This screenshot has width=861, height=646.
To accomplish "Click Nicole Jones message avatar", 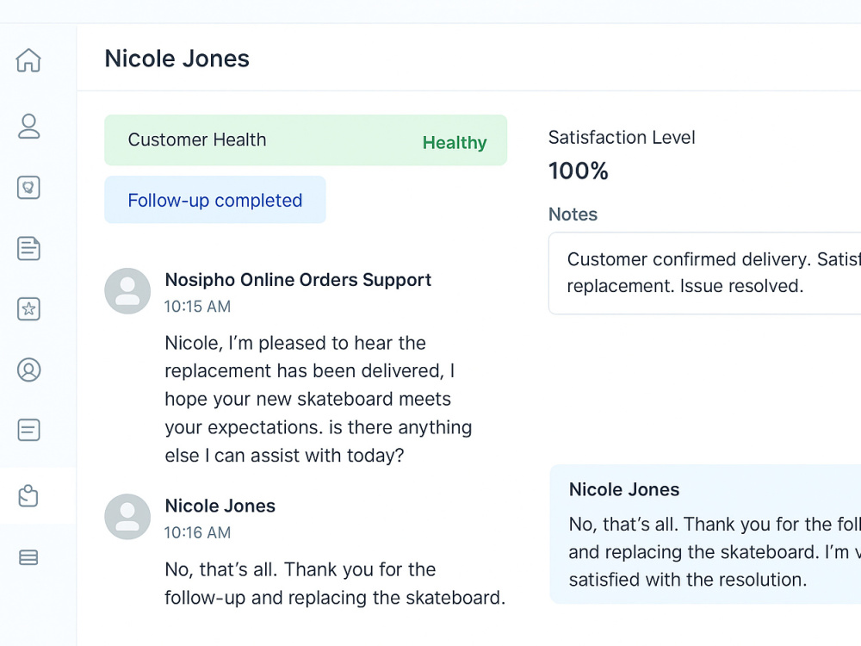I will (127, 517).
